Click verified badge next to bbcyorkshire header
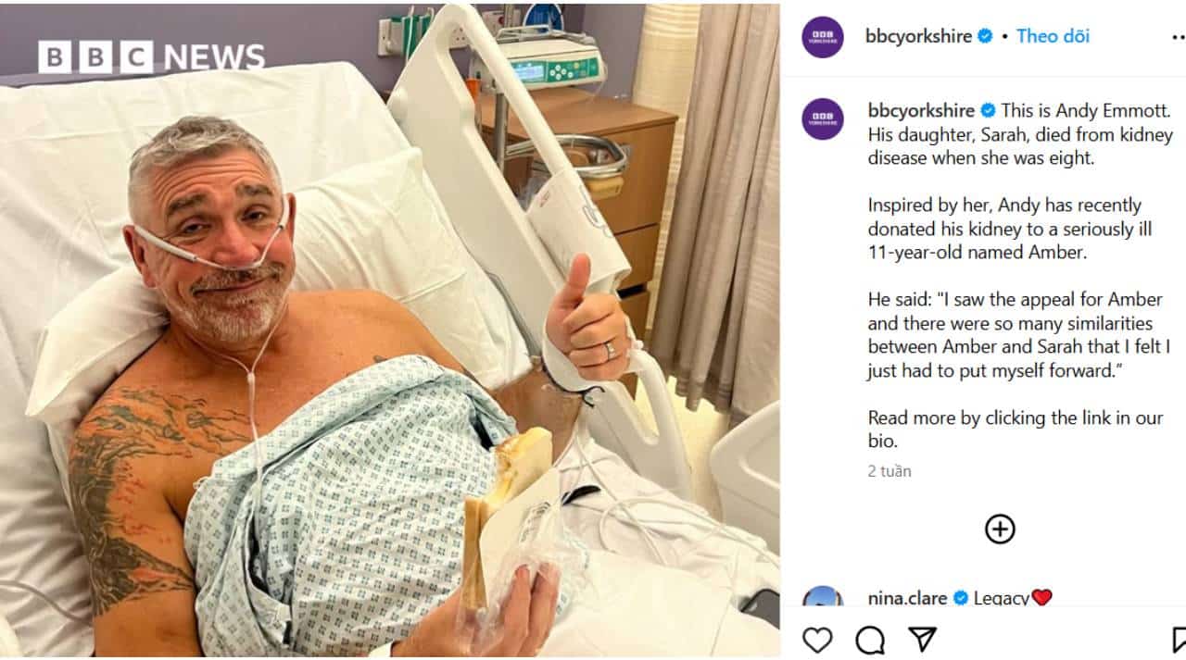Screen dimensions: 1186x660 click(x=985, y=36)
